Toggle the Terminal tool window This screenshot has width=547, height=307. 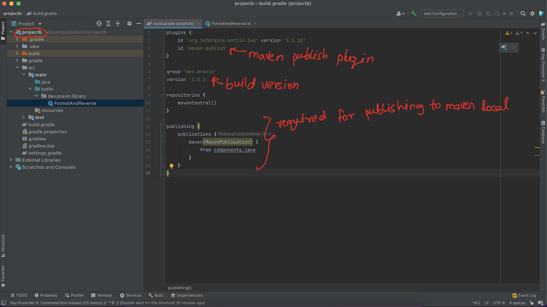(x=102, y=295)
